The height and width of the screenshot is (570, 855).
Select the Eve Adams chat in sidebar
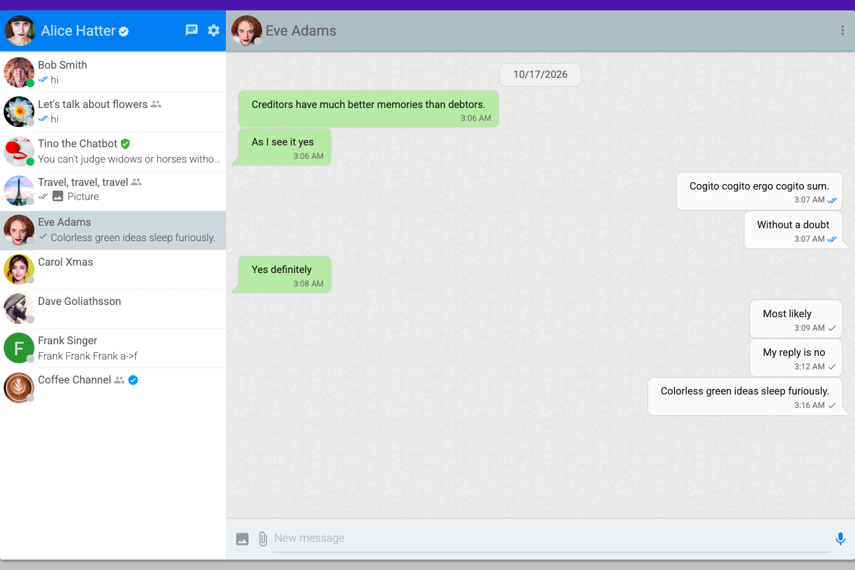click(113, 230)
